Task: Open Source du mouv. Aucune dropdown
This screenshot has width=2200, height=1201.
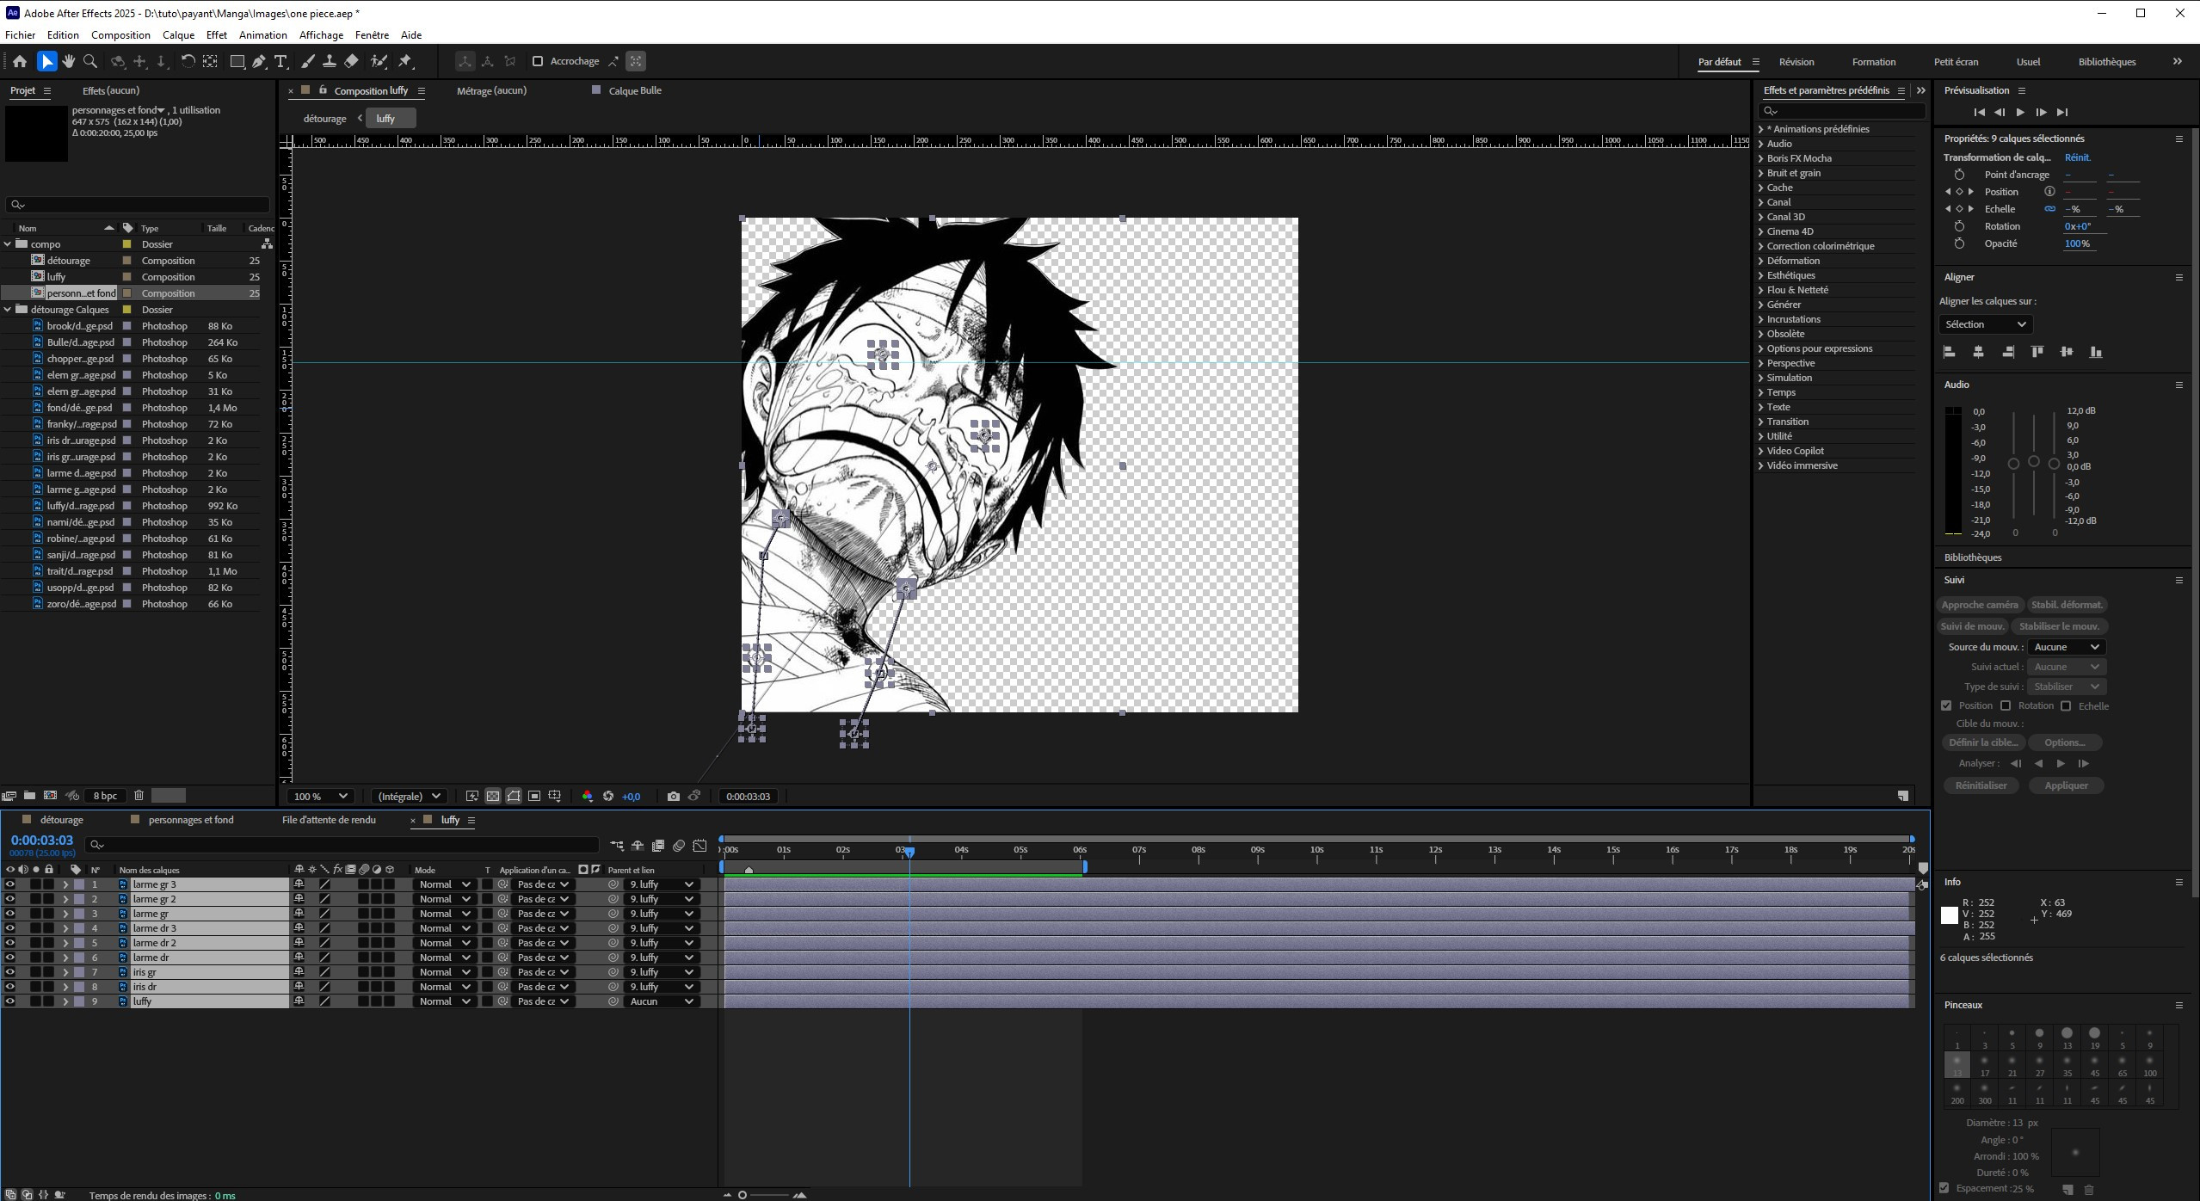Action: tap(2066, 647)
